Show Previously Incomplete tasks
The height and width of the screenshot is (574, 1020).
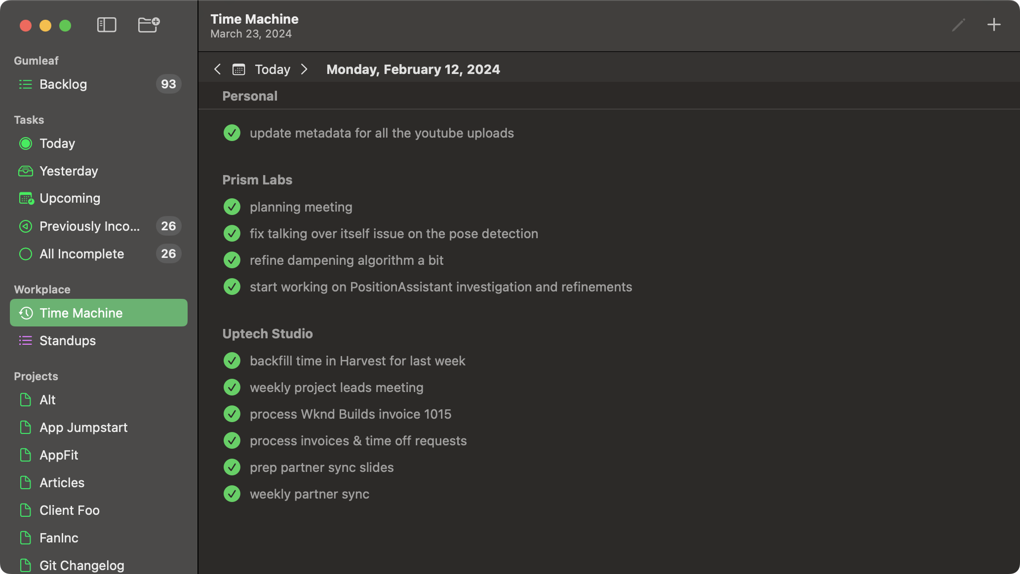(89, 226)
